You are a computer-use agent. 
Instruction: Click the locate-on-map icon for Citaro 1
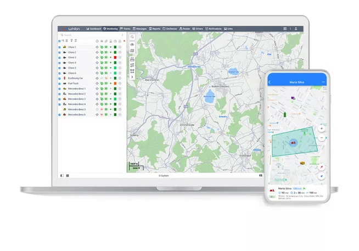pos(97,47)
